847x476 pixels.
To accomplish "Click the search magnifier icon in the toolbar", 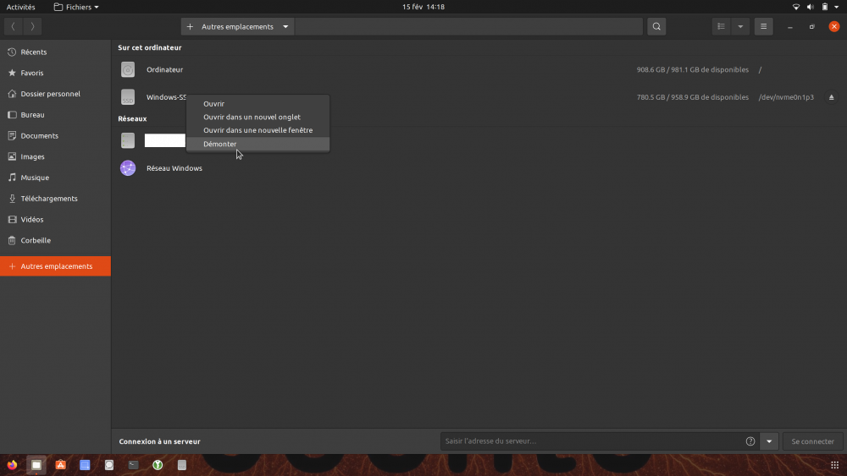I will [656, 26].
